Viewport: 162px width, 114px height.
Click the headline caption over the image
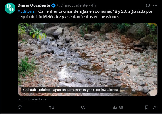[x=71, y=90]
